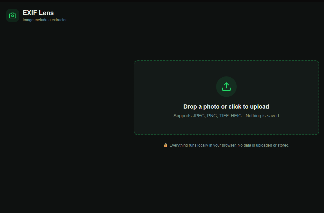
Task: Click the word "upload" in the dropzone heading
Action: [259, 107]
